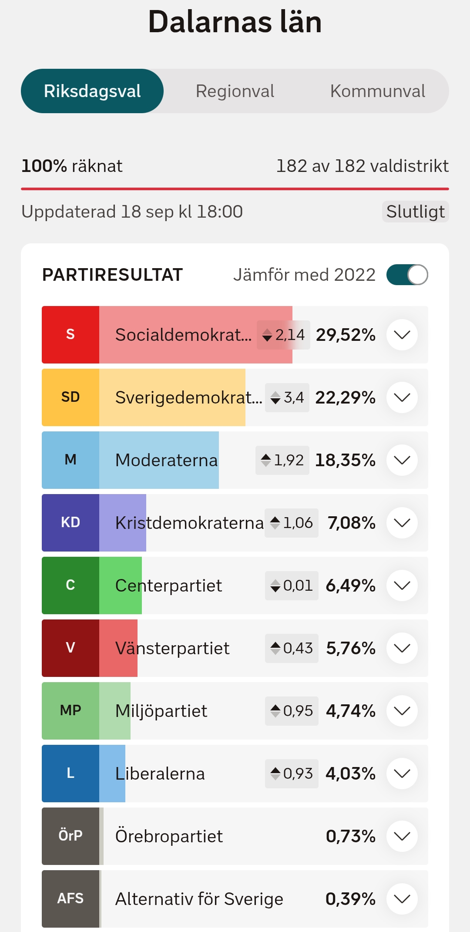Expand the Moderaterna chevron
The width and height of the screenshot is (470, 932).
[x=402, y=460]
